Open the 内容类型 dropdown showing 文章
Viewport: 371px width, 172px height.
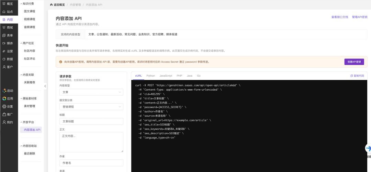tap(91, 92)
